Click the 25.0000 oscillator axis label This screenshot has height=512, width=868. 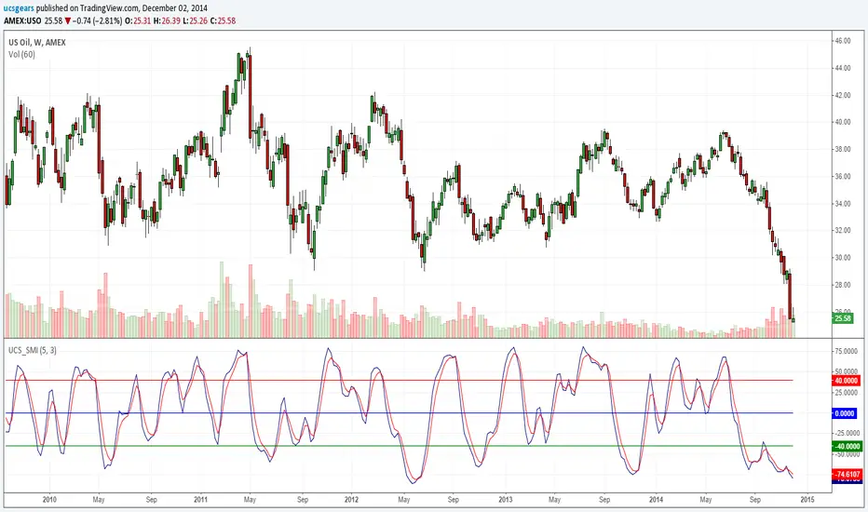[847, 393]
